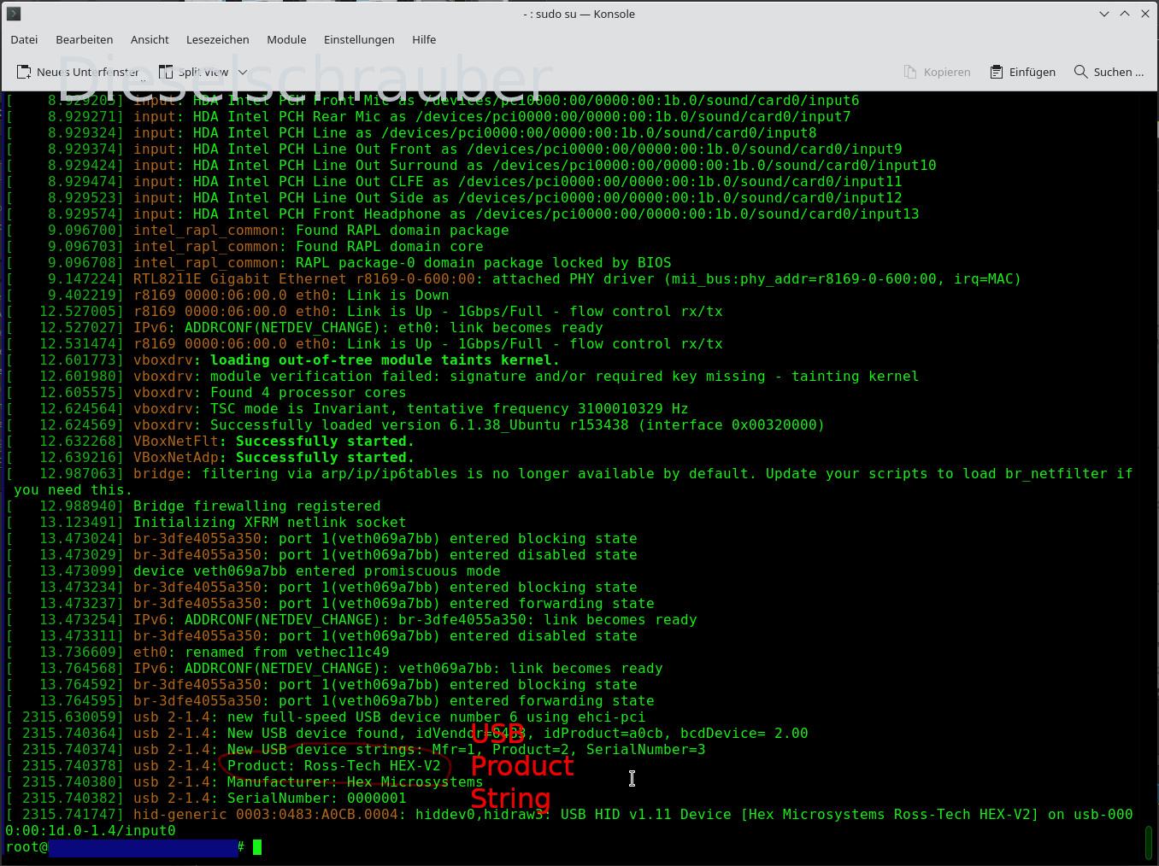This screenshot has height=866, width=1159.
Task: Open the Hilfe menu
Action: pyautogui.click(x=424, y=39)
